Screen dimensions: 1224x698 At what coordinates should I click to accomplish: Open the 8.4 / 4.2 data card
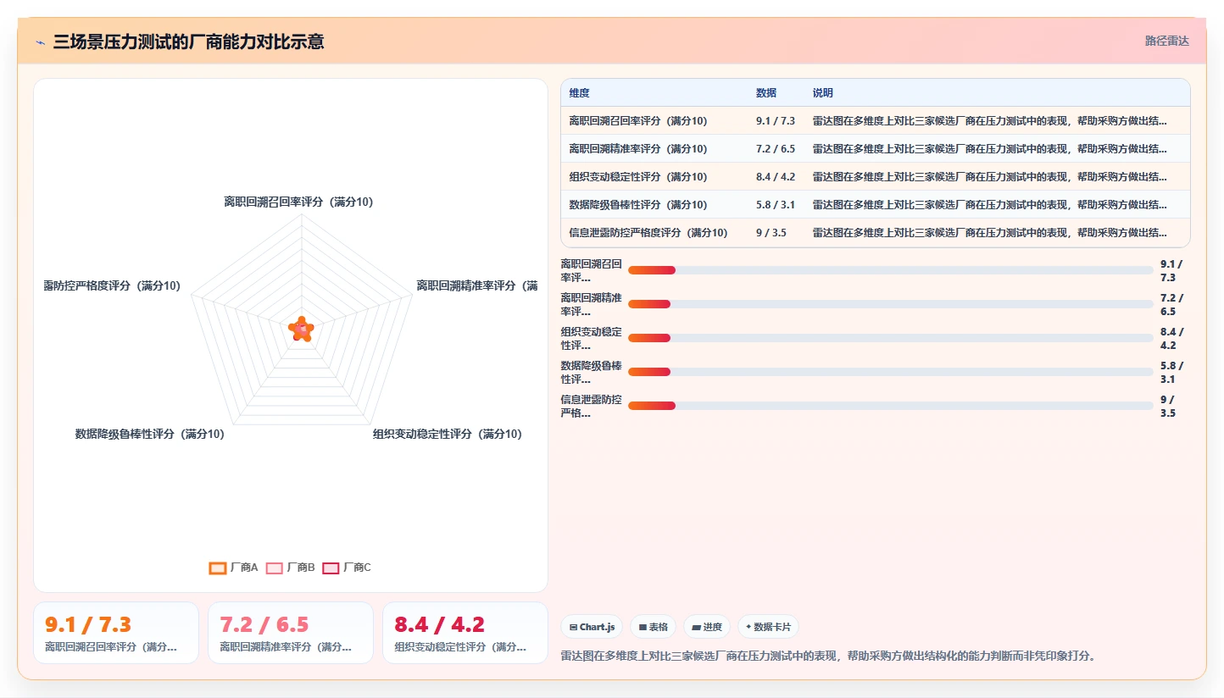pyautogui.click(x=465, y=633)
